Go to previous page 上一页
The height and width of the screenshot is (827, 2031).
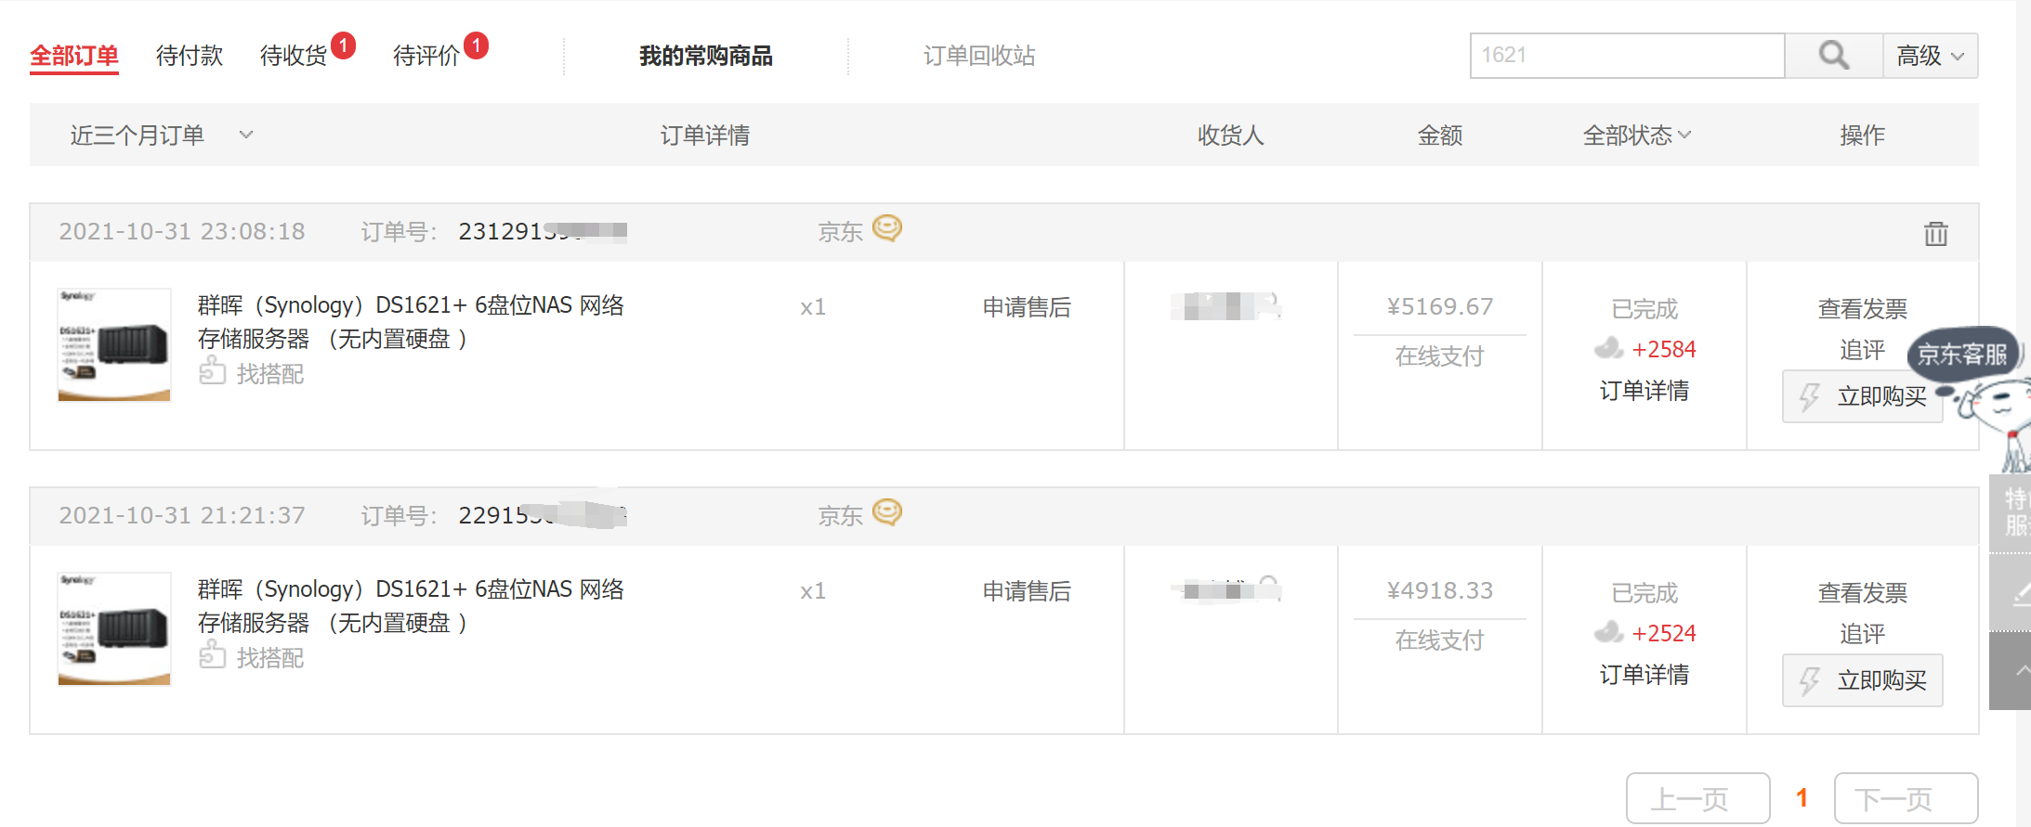pos(1697,798)
